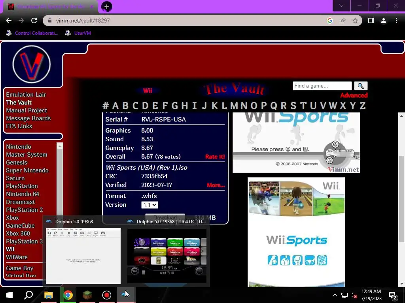Click the Advanced search link

[354, 95]
